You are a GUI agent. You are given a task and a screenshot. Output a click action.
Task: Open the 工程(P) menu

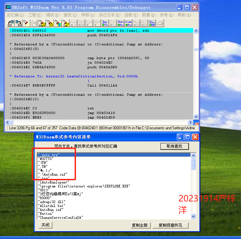(35, 15)
